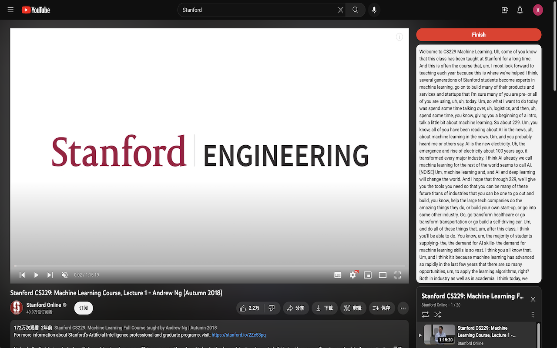Select Lecture 1 title in playlist
557x348 pixels.
[x=487, y=331]
